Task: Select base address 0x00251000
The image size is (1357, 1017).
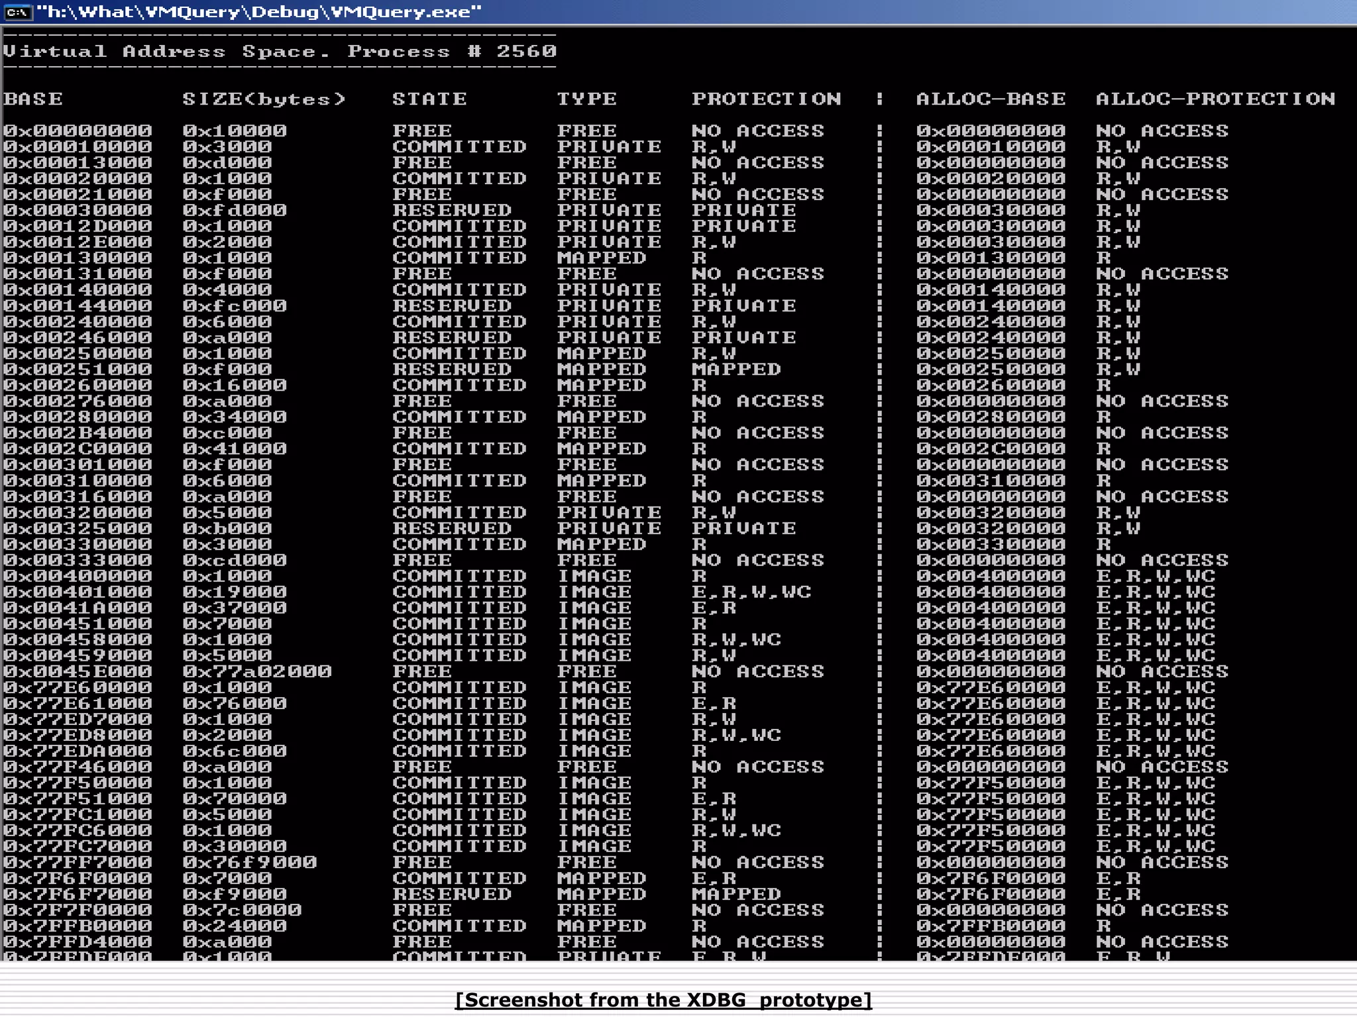Action: click(x=78, y=369)
